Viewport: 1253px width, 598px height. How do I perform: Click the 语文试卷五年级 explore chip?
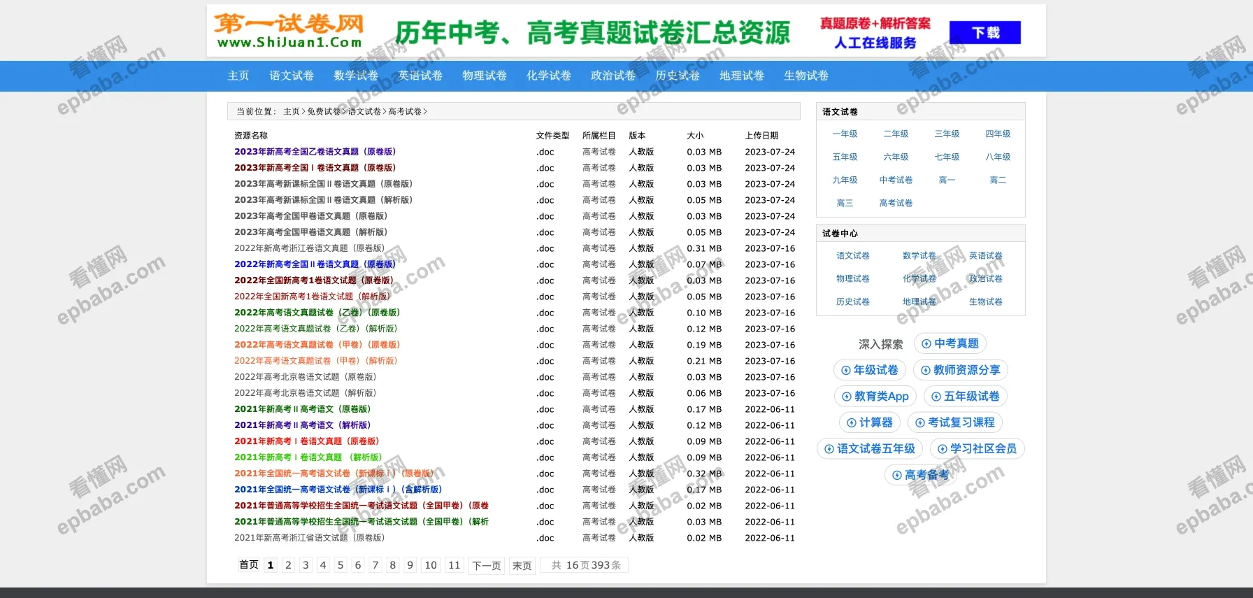tap(870, 448)
